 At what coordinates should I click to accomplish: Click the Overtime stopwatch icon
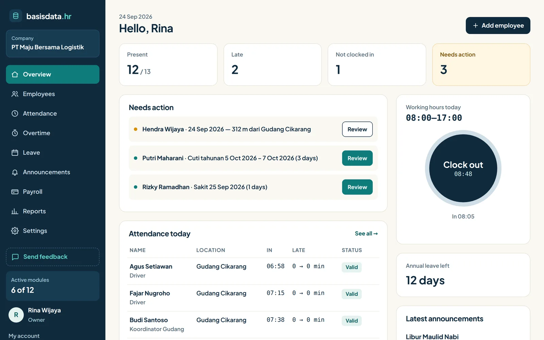(x=15, y=133)
